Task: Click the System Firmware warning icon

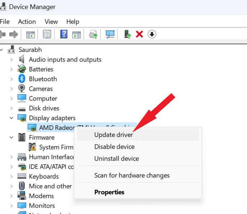Action: point(32,147)
